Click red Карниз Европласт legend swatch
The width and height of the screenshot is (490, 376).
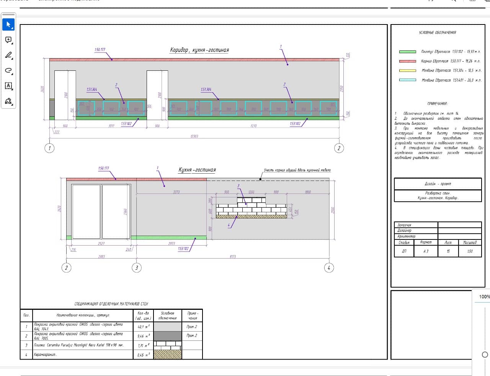[x=407, y=61]
